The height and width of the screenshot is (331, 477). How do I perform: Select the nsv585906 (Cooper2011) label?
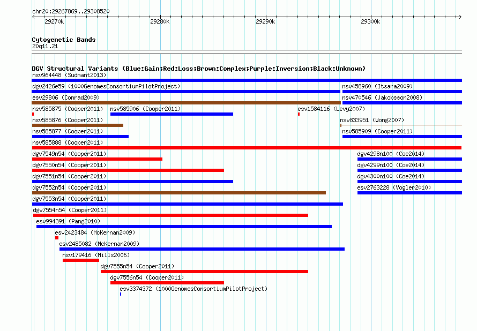145,109
